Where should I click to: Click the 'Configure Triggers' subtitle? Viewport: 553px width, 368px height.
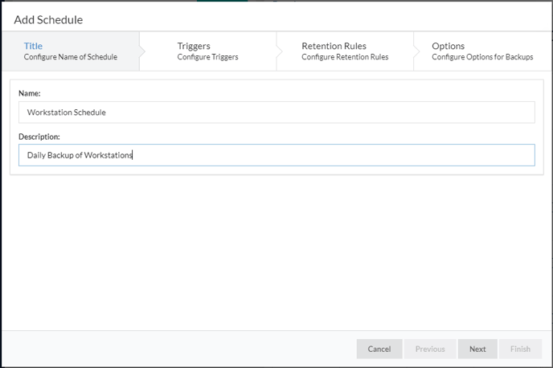point(207,57)
